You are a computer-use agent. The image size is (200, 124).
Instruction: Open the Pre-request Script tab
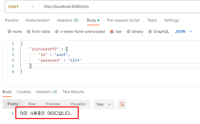(123, 20)
